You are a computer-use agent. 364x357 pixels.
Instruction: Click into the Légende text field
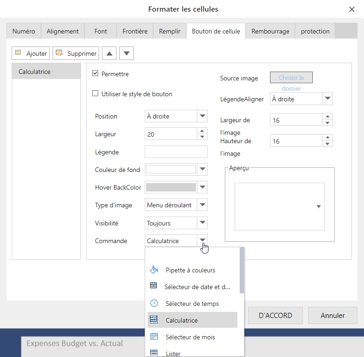pyautogui.click(x=176, y=152)
